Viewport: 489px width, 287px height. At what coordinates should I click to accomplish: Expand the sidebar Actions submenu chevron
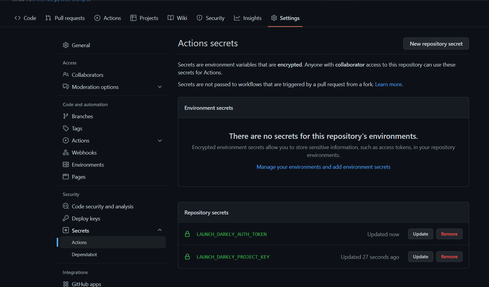point(160,141)
